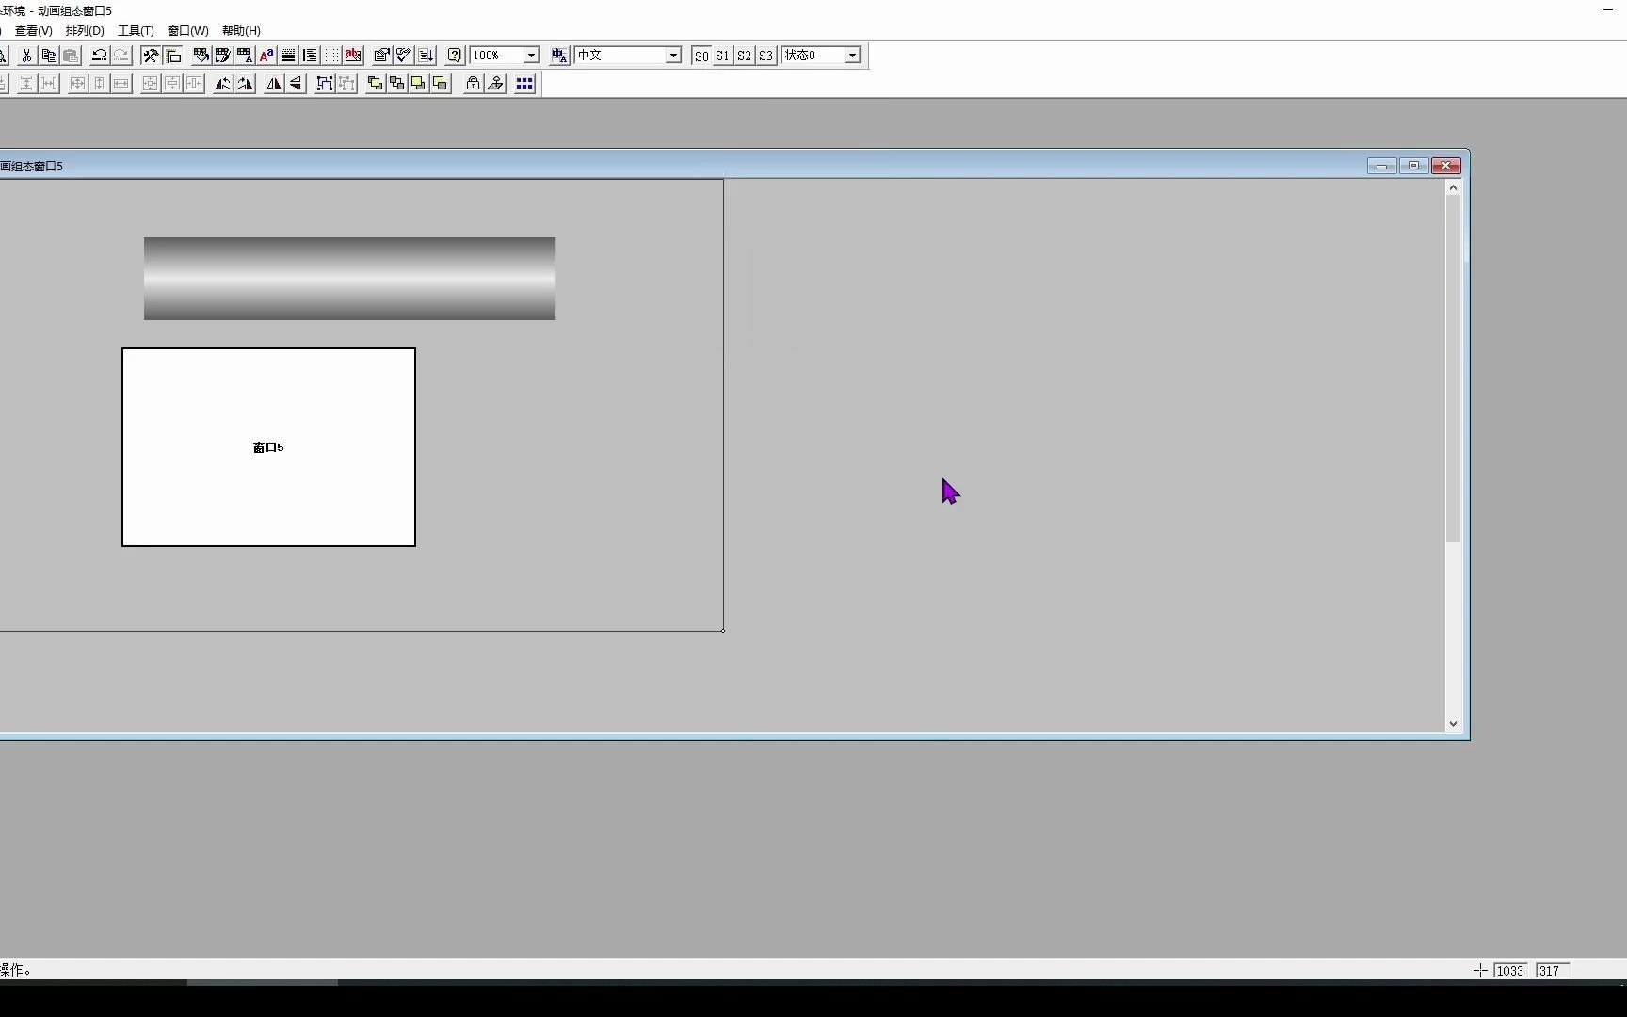
Task: Click the group objects icon
Action: point(325,84)
